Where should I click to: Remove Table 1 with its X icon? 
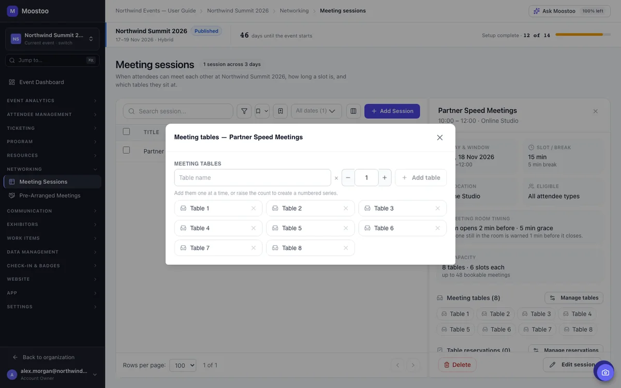[254, 208]
